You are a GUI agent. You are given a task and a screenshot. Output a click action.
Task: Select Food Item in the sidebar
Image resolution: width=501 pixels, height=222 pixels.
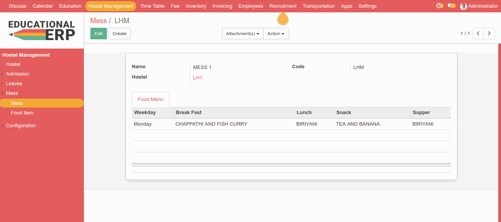pos(22,113)
